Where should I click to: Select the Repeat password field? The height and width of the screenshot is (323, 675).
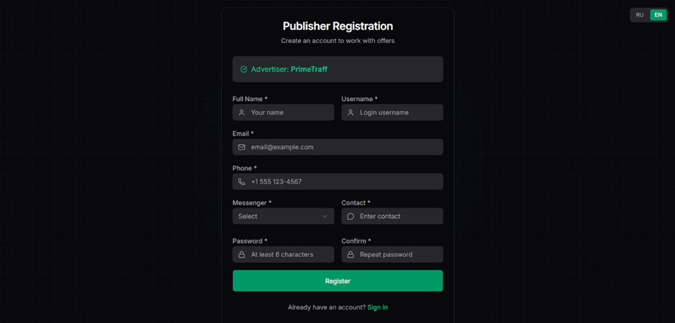click(399, 255)
